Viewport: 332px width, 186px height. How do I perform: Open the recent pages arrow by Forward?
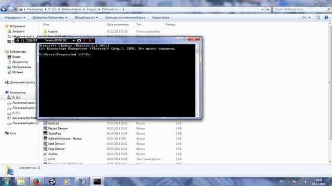click(16, 9)
